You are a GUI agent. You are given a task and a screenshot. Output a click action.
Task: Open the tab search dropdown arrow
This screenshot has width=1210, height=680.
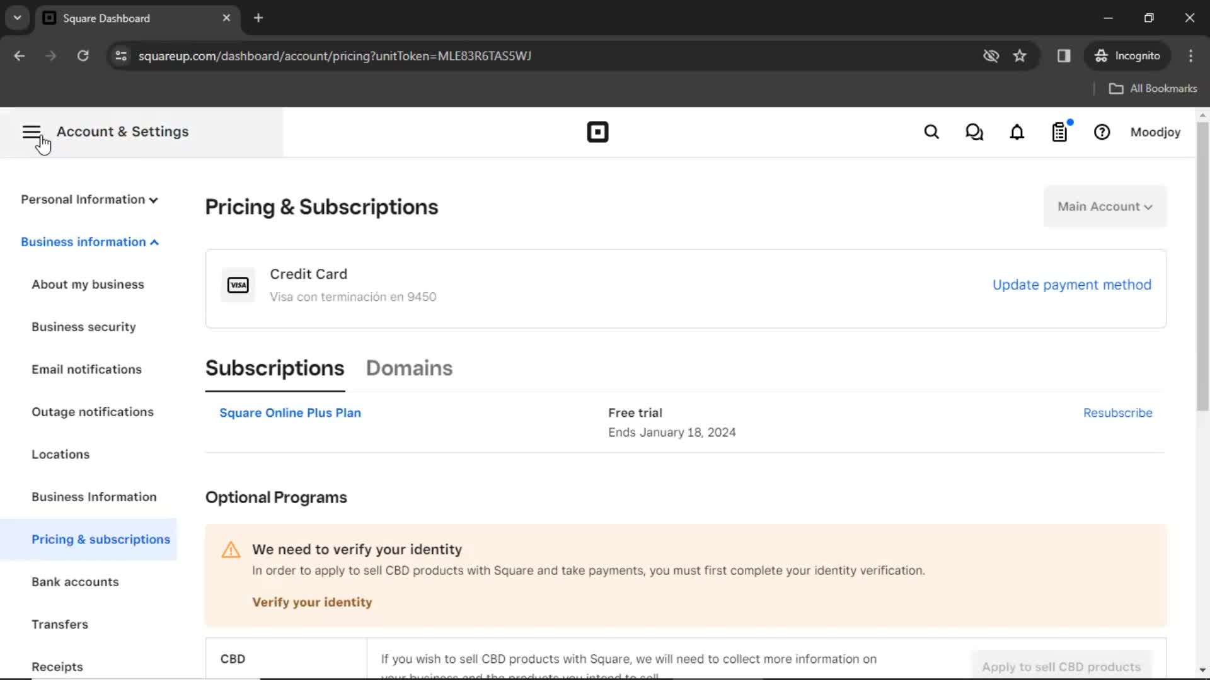[18, 18]
